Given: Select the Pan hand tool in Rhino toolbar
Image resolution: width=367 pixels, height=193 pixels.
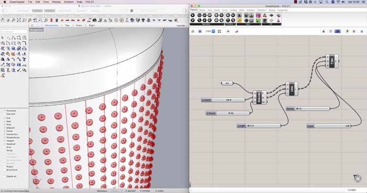Looking at the screenshot, I should click(3, 20).
